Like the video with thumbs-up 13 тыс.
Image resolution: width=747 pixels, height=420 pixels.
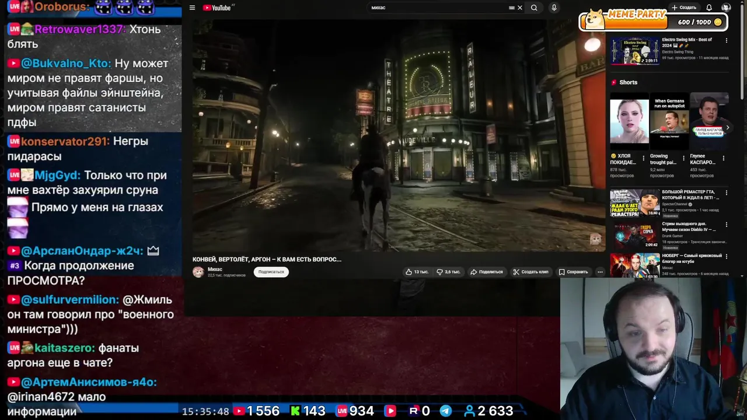417,272
